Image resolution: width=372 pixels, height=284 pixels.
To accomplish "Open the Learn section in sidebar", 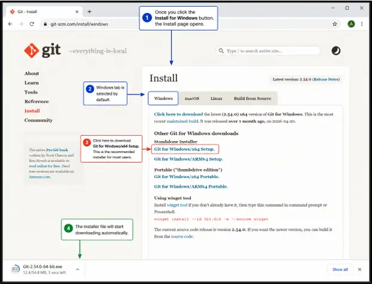I will 31,83.
